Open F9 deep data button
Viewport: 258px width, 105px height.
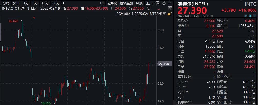pos(102,3)
